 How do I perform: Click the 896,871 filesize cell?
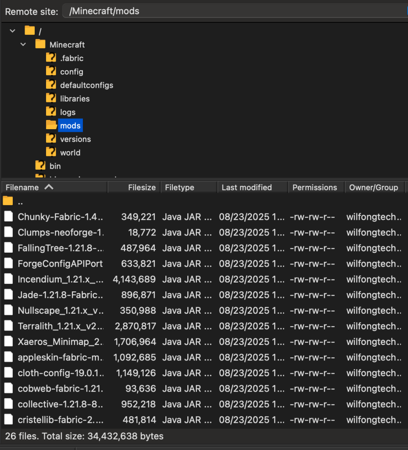pyautogui.click(x=138, y=295)
